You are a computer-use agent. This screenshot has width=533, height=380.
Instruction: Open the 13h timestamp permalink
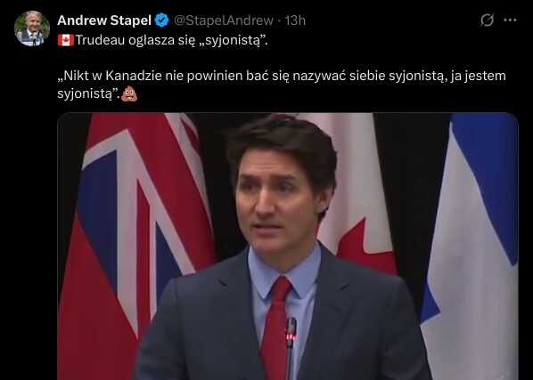pyautogui.click(x=295, y=20)
